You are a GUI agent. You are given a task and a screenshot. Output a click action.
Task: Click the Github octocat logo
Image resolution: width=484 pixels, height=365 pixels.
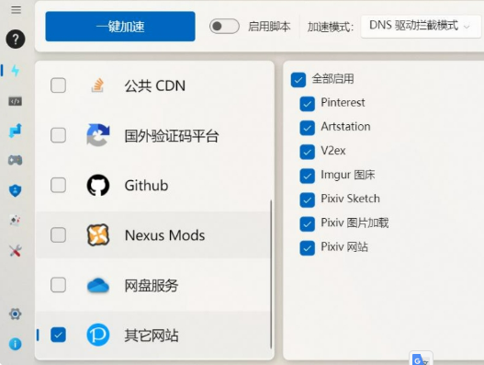click(98, 185)
